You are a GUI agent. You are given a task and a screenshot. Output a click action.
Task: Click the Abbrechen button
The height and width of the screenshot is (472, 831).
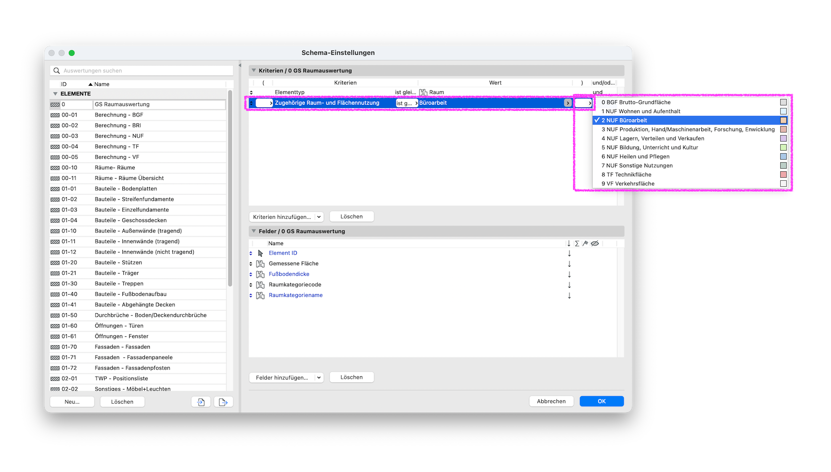point(551,401)
